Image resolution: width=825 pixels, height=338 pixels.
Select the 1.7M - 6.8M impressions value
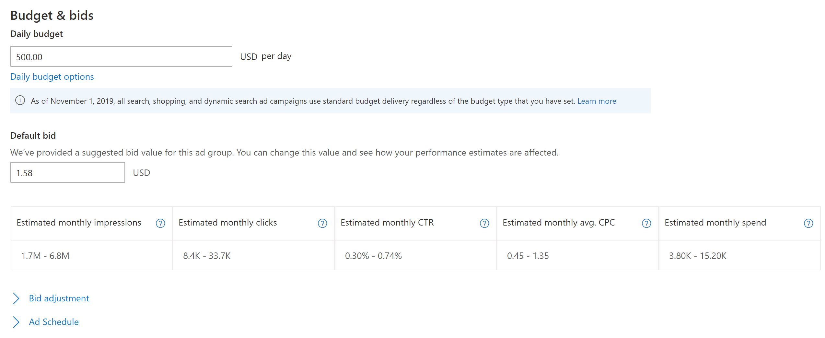coord(45,256)
